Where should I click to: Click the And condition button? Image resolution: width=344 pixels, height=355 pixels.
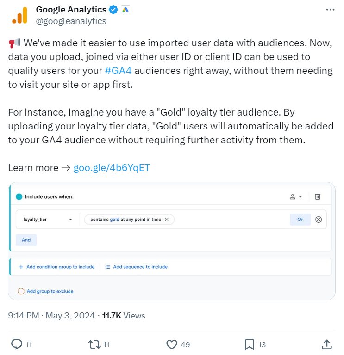tap(26, 240)
